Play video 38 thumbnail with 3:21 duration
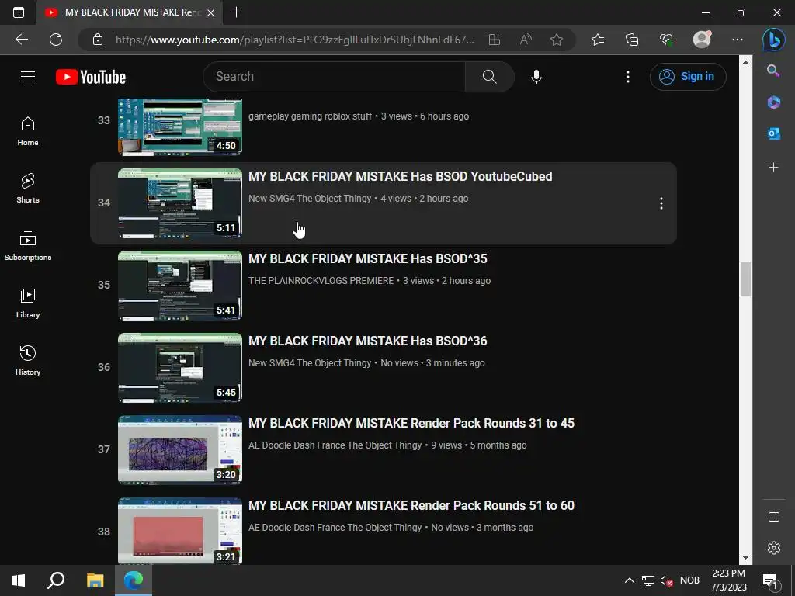The image size is (795, 596). (x=180, y=531)
